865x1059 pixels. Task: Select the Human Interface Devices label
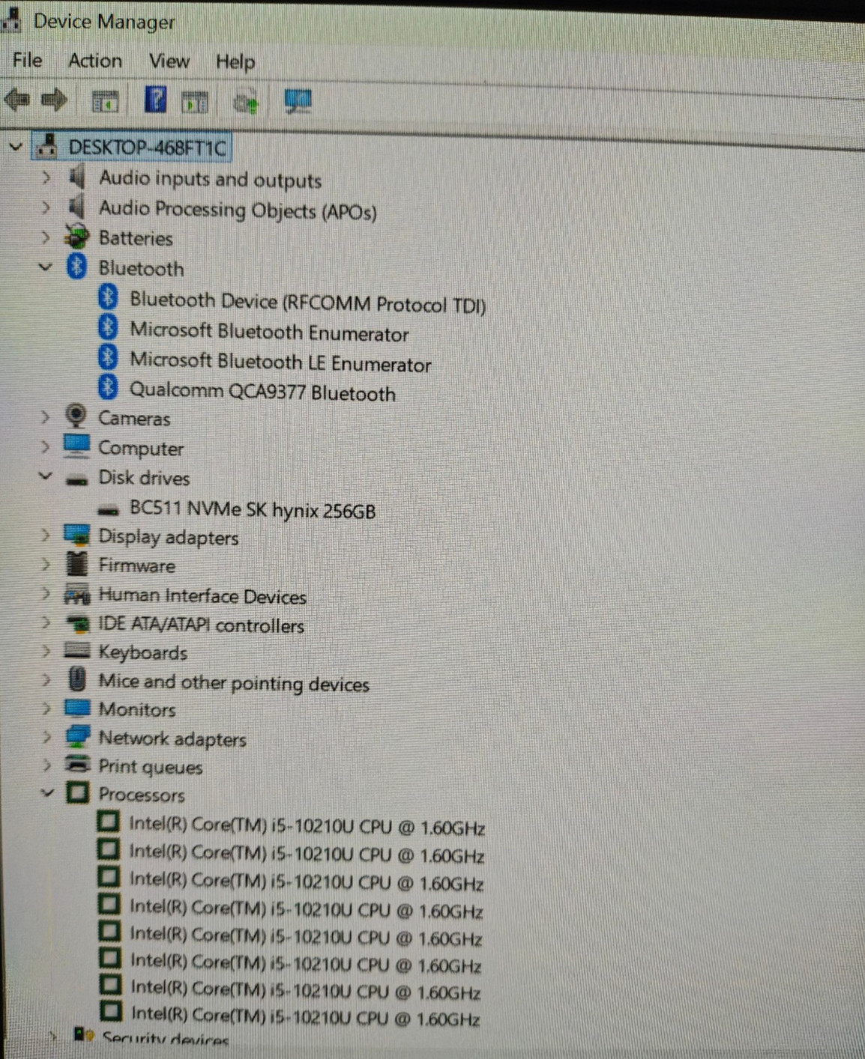click(202, 596)
